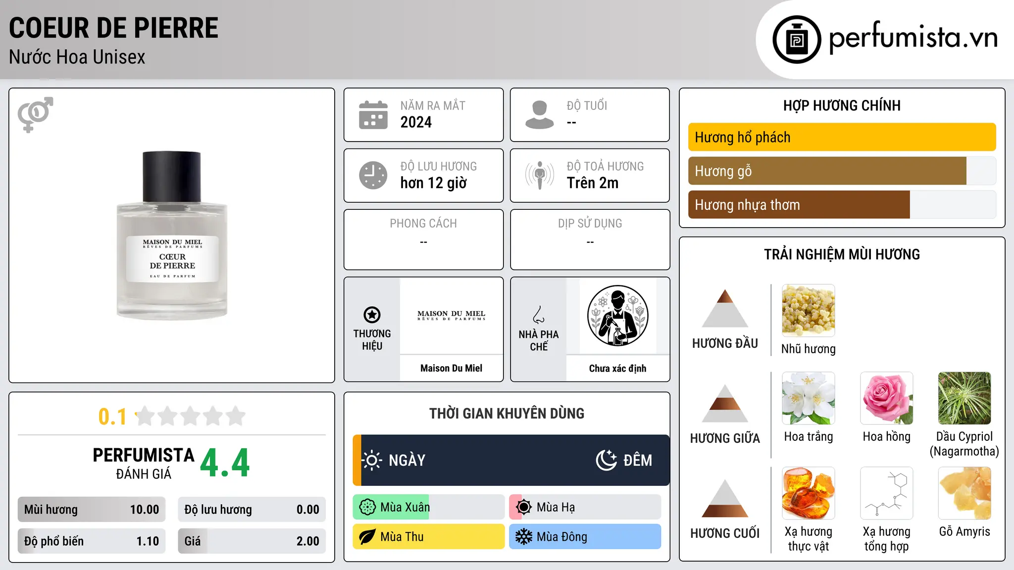Click the DỊP SỬ DỤNG label

(590, 224)
